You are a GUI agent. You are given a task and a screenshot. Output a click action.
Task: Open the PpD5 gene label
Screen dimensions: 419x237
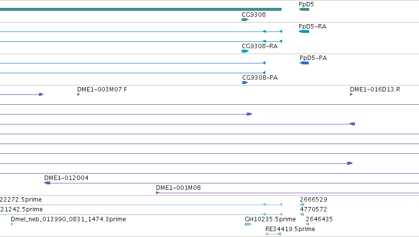[306, 4]
